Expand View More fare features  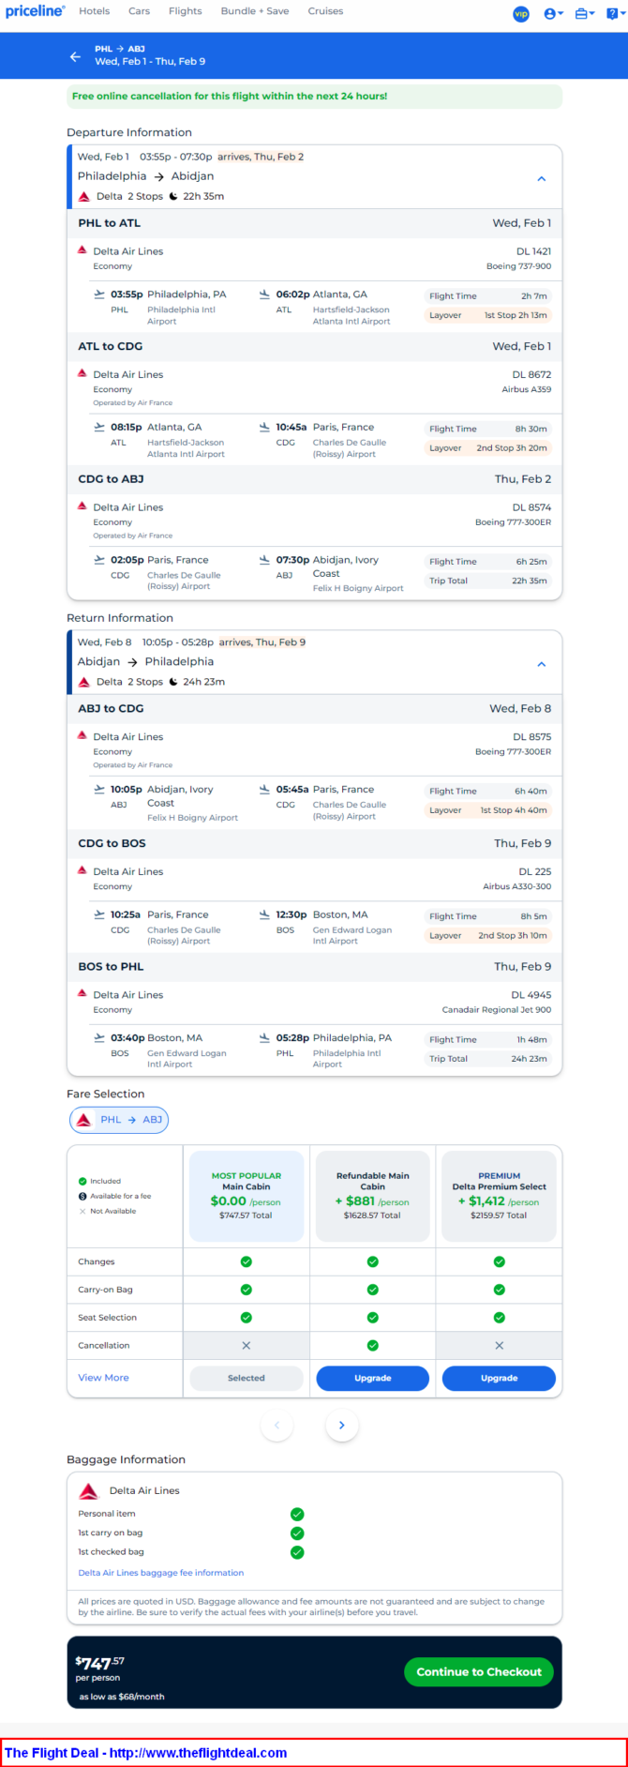point(104,1378)
